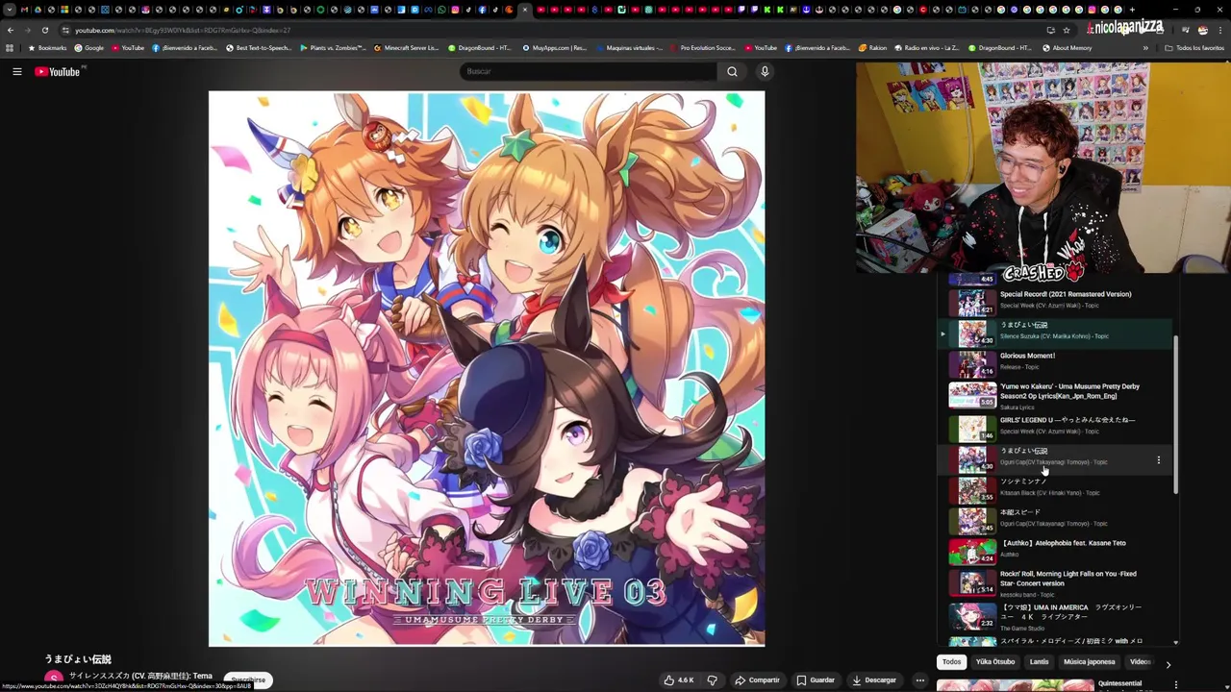Go to the YouTube home logo

58,72
